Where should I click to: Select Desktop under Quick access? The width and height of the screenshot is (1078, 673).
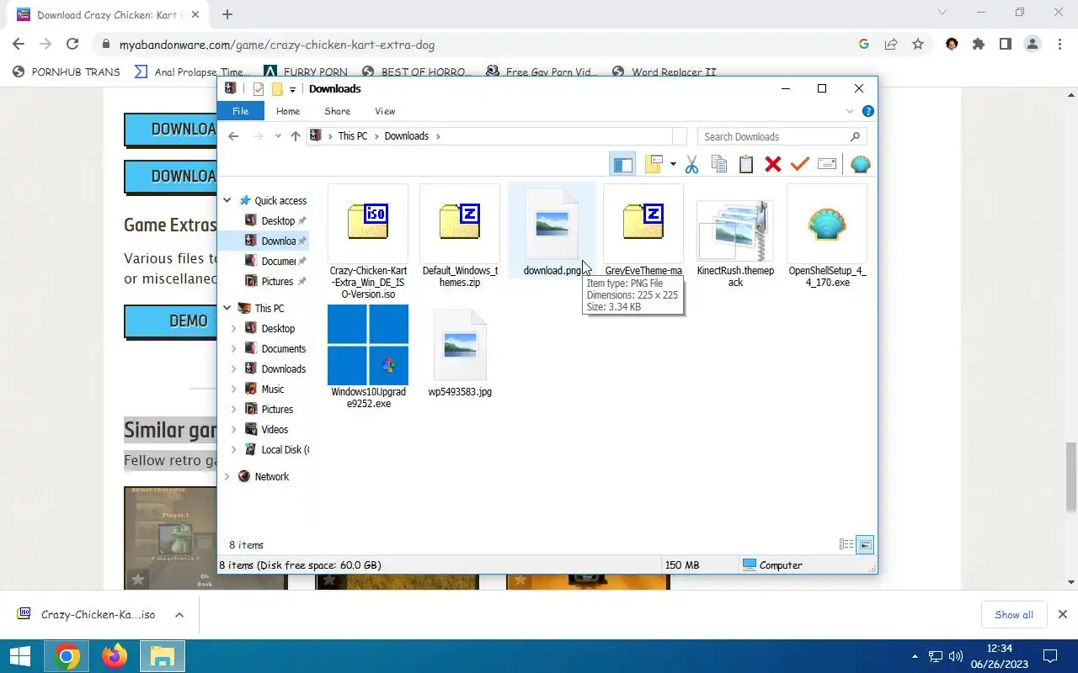pos(277,220)
